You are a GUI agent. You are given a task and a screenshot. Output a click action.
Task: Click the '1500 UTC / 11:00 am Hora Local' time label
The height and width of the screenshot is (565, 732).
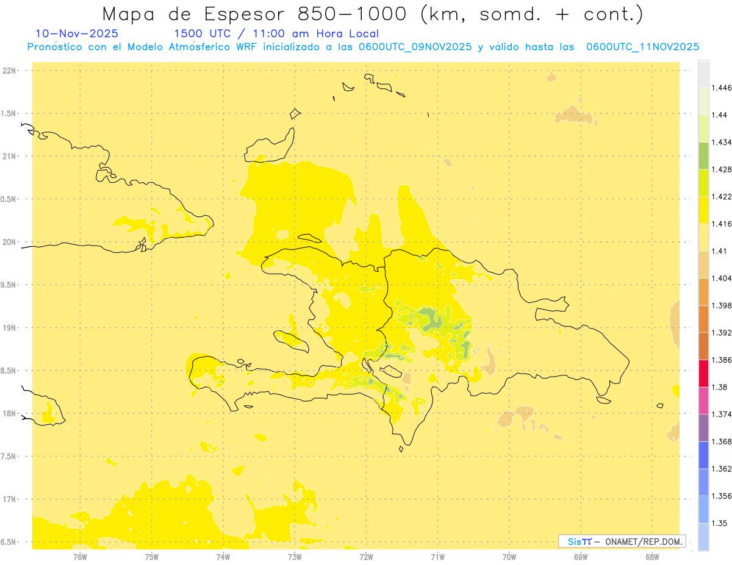[x=276, y=34]
